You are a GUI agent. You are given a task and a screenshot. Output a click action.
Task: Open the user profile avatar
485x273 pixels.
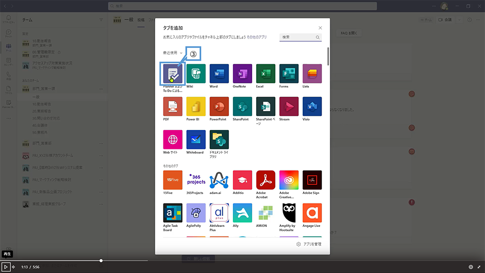tap(444, 6)
